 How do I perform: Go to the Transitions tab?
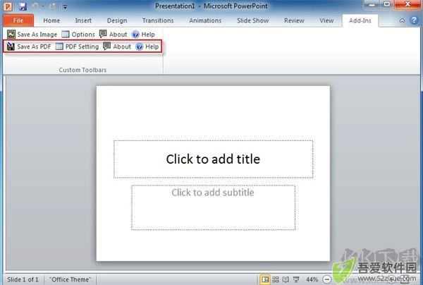(158, 20)
